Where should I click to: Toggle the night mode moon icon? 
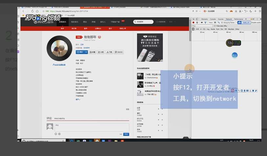coord(251,11)
